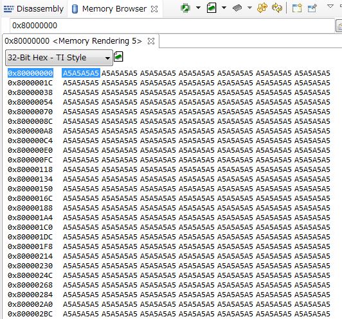Click address label 0x80000118 row
The image size is (342, 319).
[x=30, y=169]
